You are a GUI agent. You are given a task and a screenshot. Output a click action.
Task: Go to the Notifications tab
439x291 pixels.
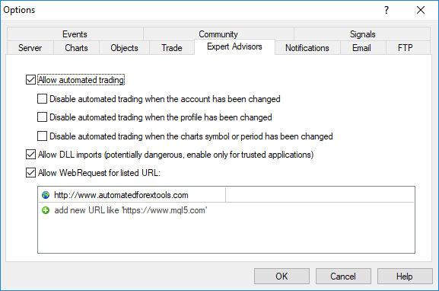pyautogui.click(x=307, y=48)
